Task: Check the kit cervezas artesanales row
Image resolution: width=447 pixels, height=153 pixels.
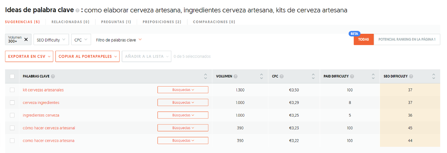Action: click(x=12, y=90)
